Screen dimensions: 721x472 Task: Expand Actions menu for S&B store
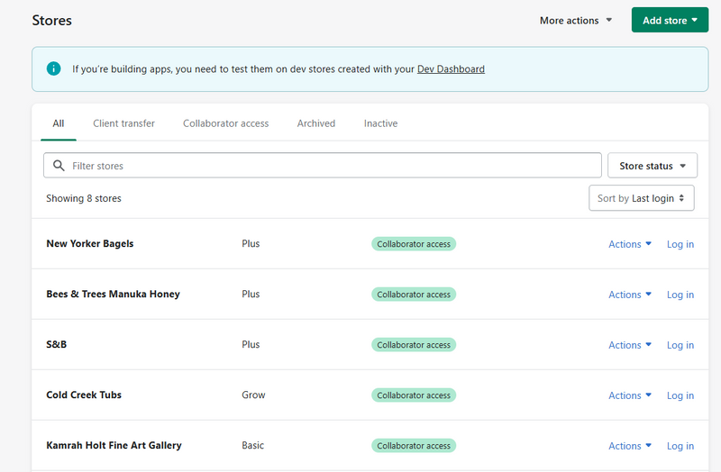629,345
